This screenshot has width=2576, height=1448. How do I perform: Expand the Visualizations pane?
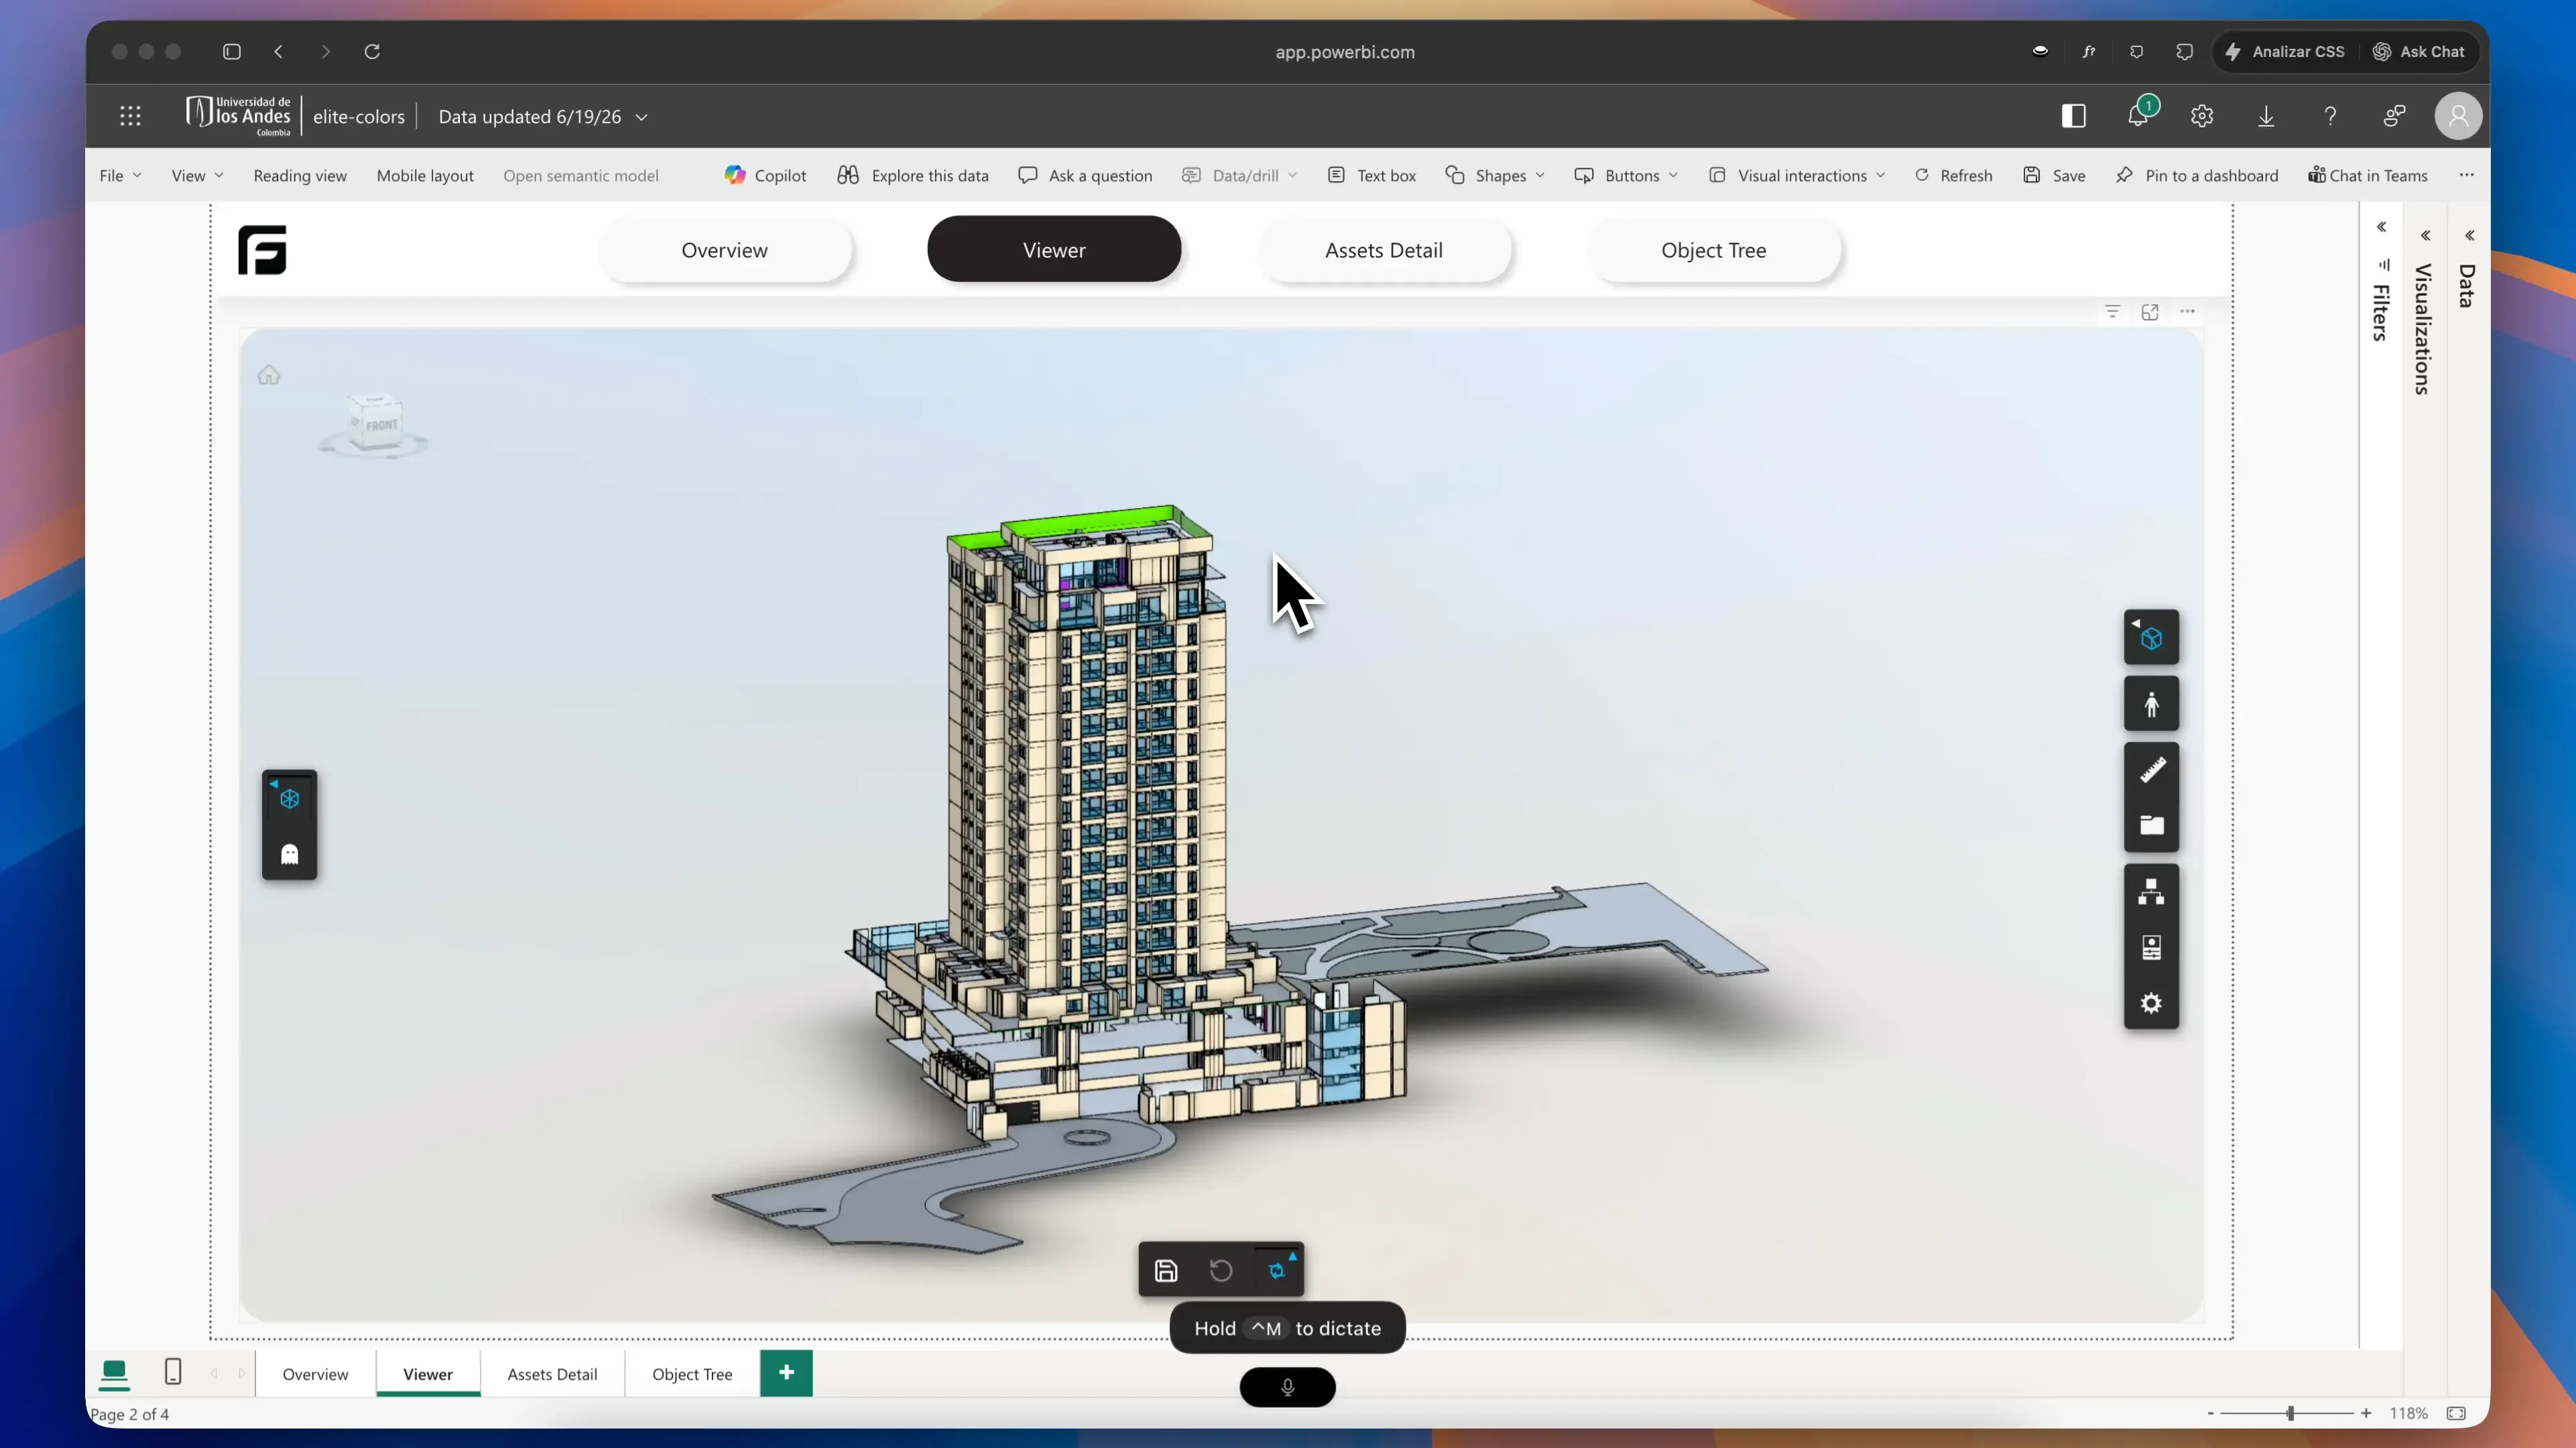click(2426, 236)
